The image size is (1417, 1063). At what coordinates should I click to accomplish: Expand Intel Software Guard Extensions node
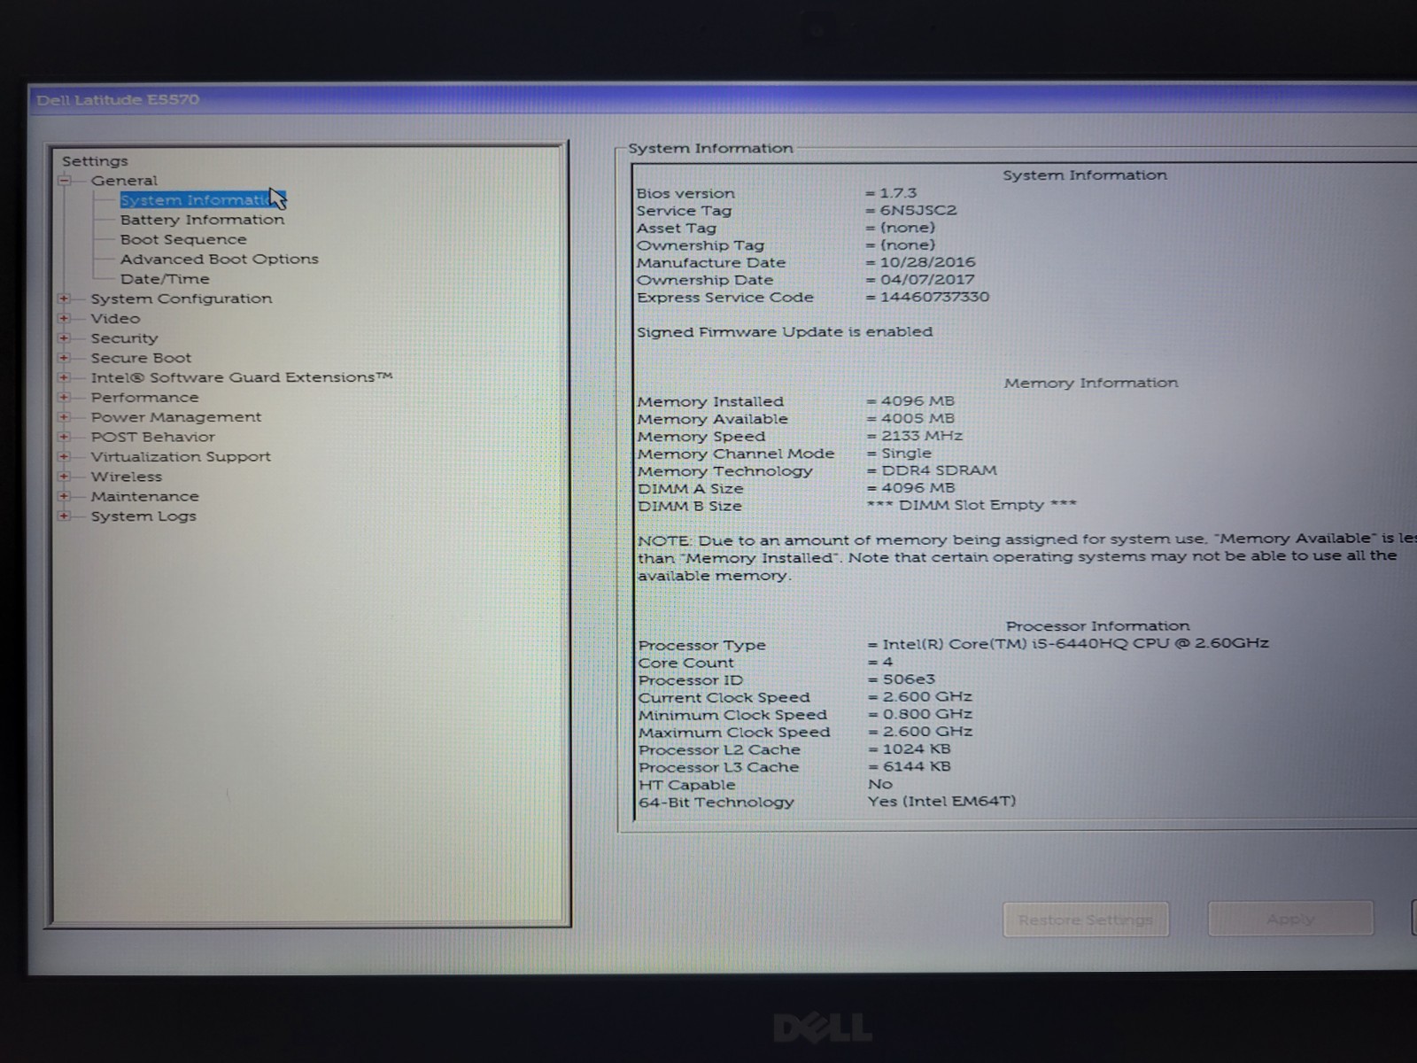pyautogui.click(x=65, y=377)
